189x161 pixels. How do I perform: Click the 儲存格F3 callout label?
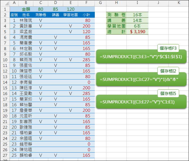click(x=168, y=48)
